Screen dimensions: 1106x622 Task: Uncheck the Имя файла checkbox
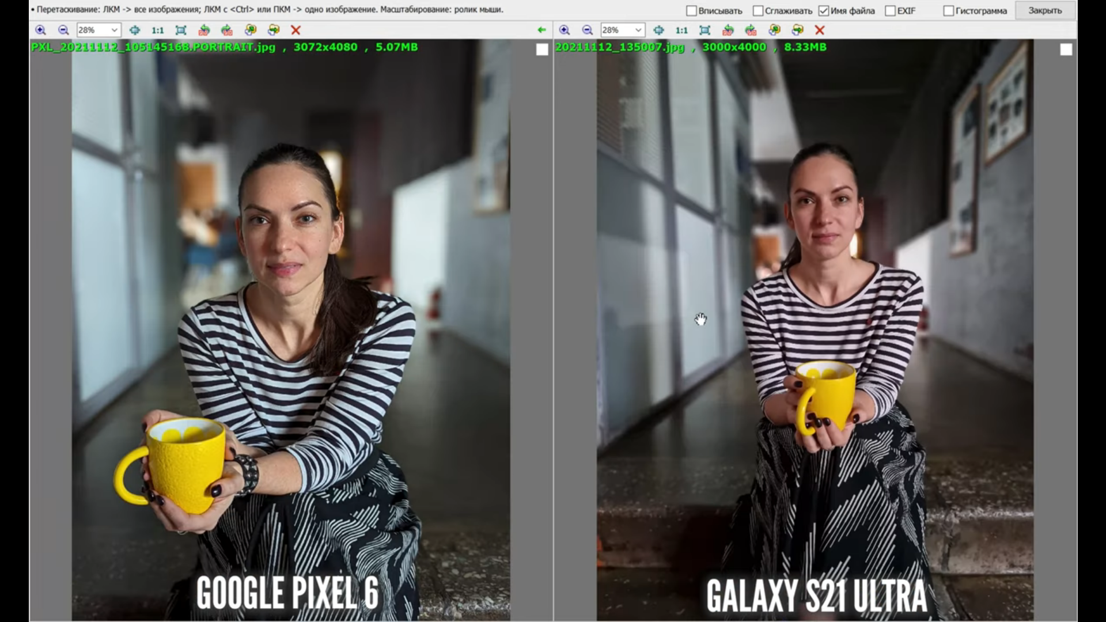click(824, 11)
